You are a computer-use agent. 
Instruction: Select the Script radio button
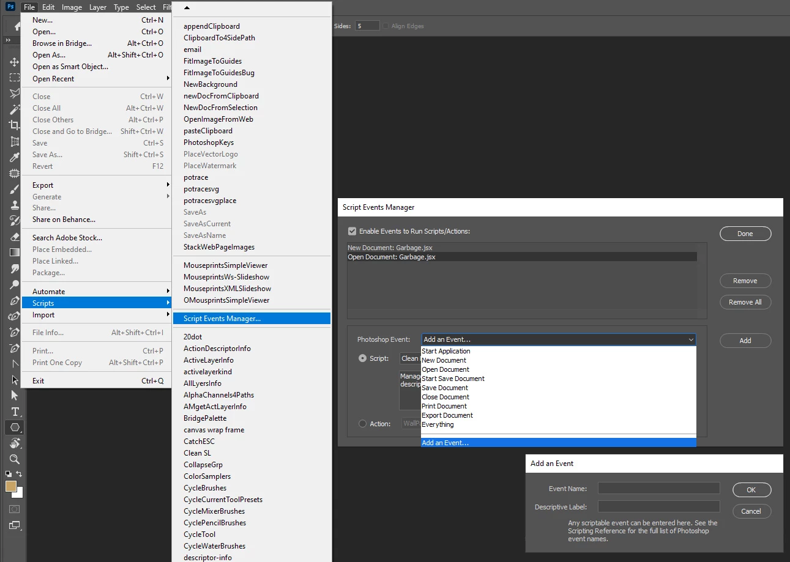point(363,358)
